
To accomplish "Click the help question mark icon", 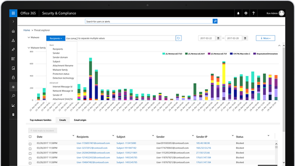I will [x=254, y=13].
